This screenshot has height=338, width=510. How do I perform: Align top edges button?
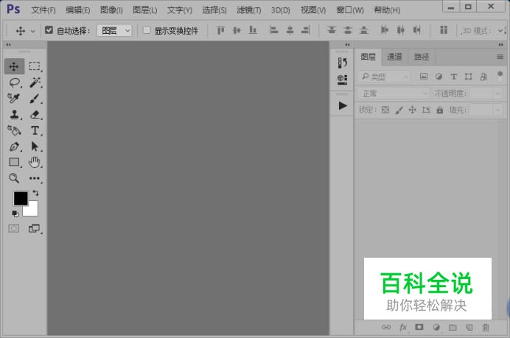220,30
